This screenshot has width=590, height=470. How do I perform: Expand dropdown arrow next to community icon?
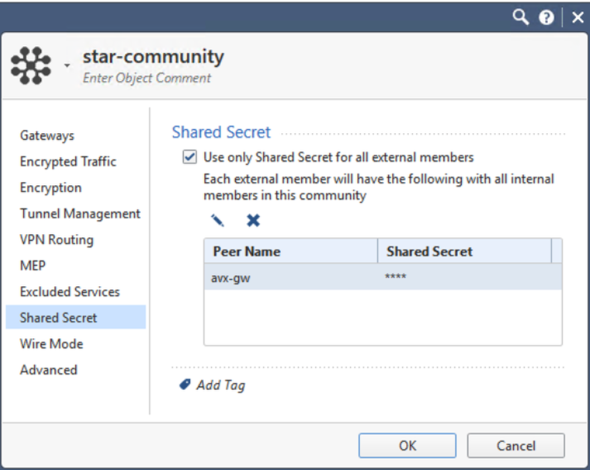pos(68,68)
